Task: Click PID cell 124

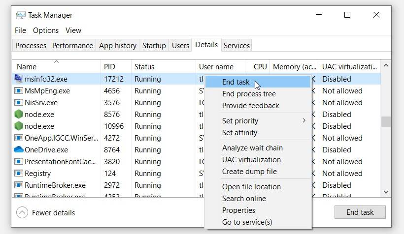Action: (x=110, y=174)
